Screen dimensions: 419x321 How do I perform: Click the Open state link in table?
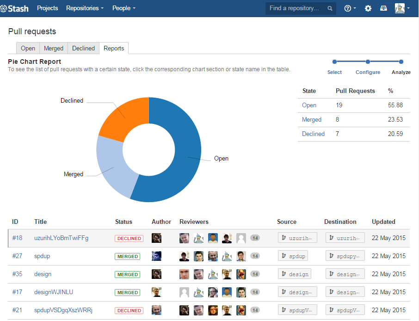(309, 105)
